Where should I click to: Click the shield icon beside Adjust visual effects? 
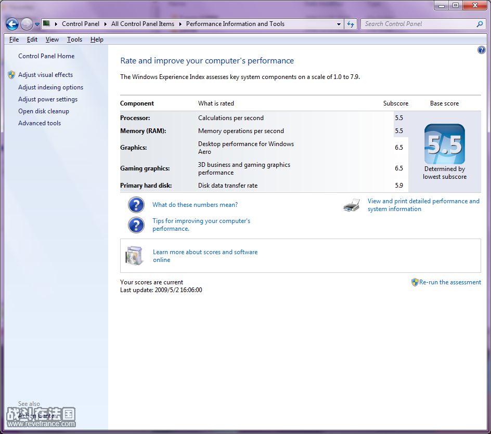[11, 75]
